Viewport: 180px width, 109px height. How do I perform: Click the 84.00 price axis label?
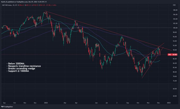[x=175, y=63]
